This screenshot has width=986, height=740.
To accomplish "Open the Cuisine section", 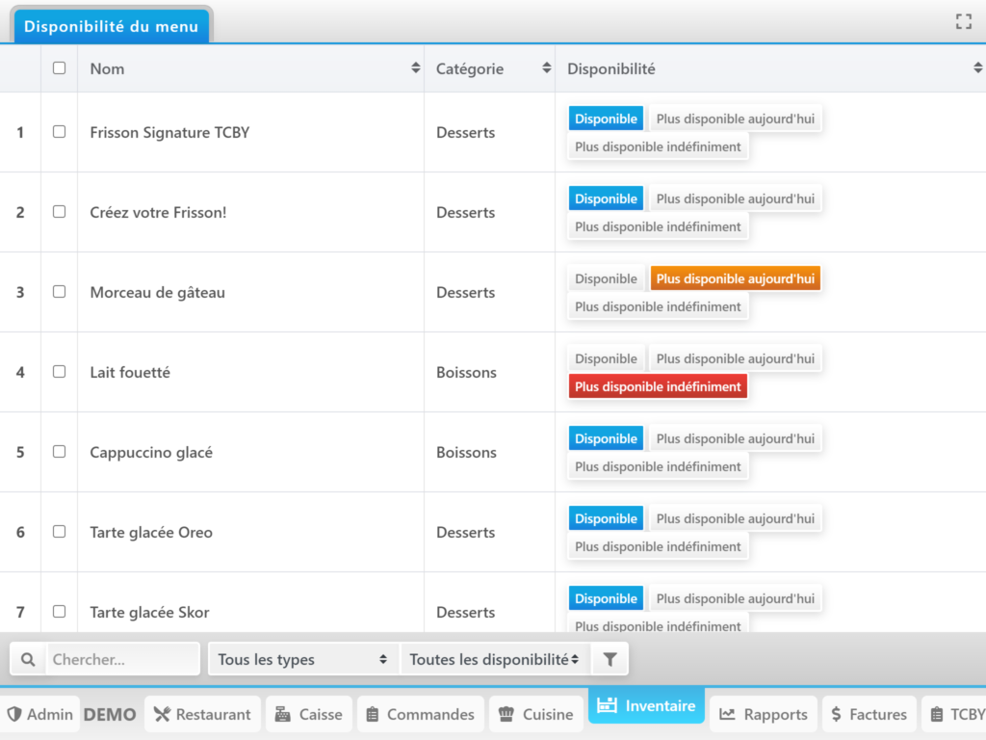I will tap(535, 714).
